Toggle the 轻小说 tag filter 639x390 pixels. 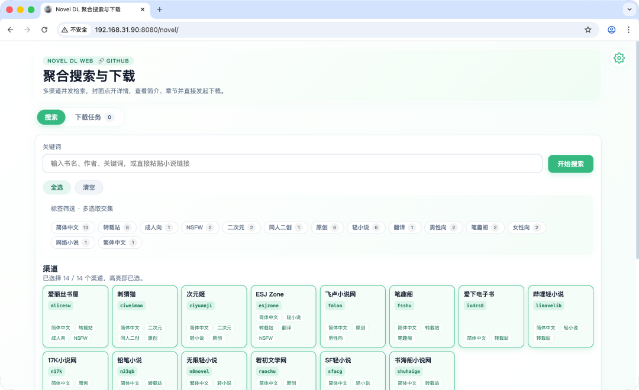tap(366, 227)
